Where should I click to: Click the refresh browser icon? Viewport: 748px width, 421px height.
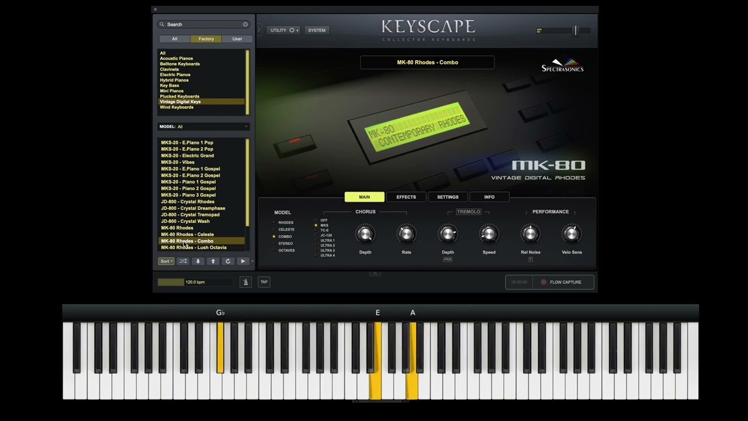click(228, 261)
